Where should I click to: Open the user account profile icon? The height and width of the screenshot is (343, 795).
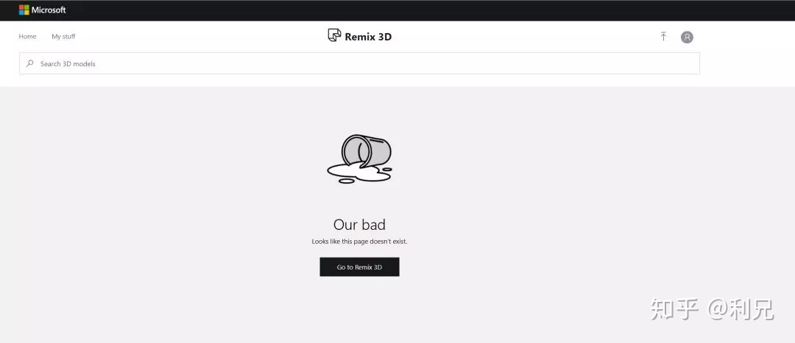pos(687,37)
